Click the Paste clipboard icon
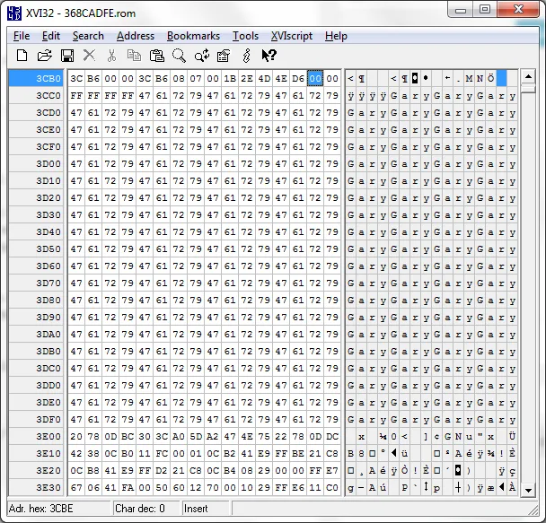Viewport: 546px width, 523px height. click(x=156, y=56)
